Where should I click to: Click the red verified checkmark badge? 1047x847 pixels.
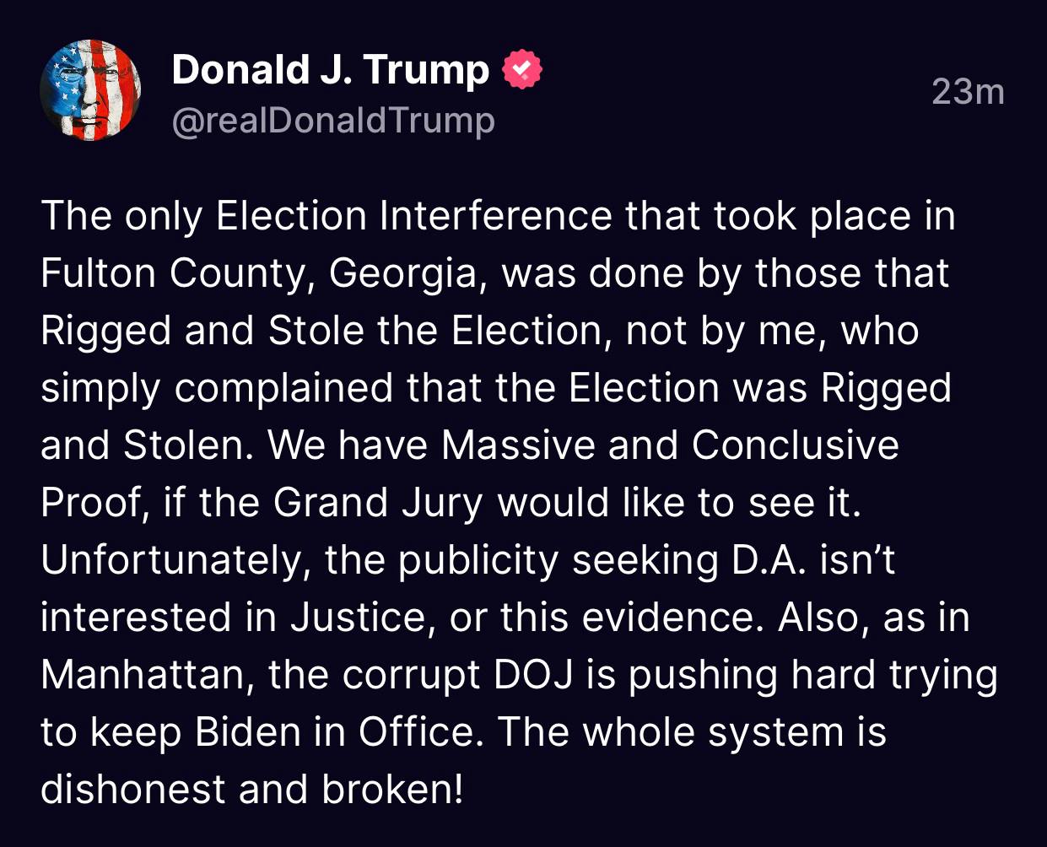[x=522, y=70]
